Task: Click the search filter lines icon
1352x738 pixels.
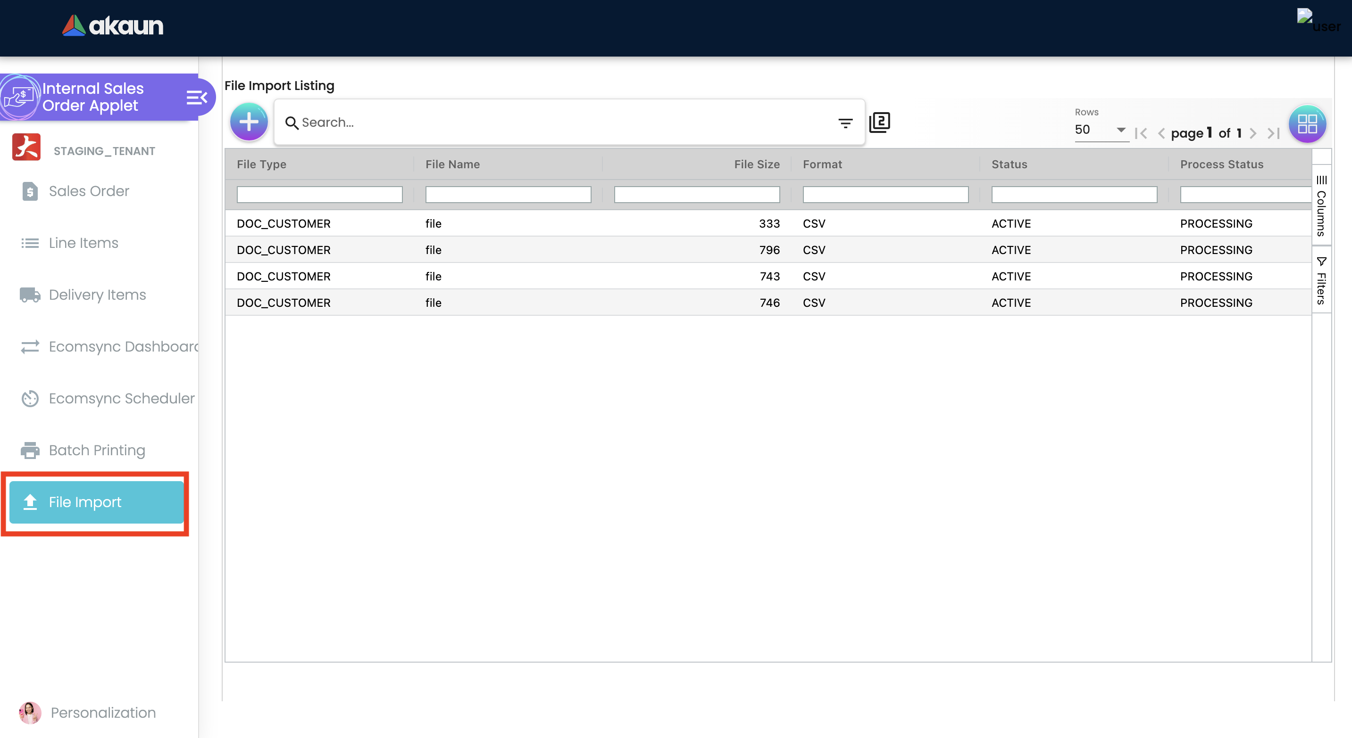Action: (x=845, y=123)
